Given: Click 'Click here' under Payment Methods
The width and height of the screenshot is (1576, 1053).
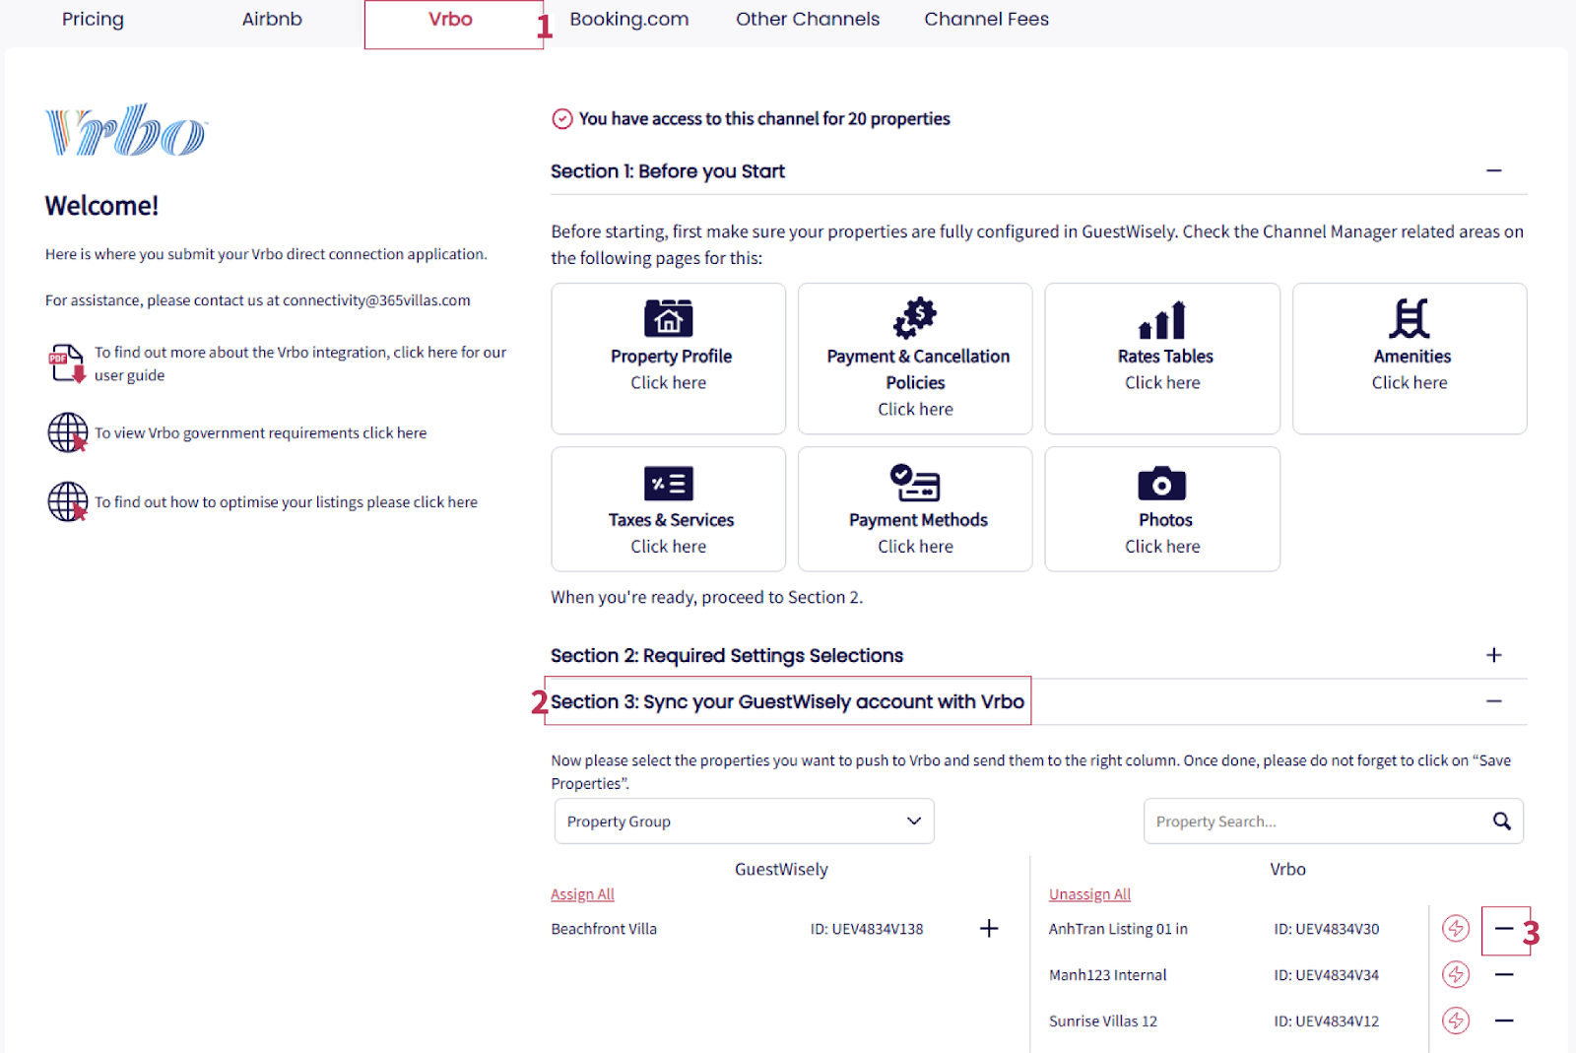Looking at the screenshot, I should pyautogui.click(x=915, y=546).
